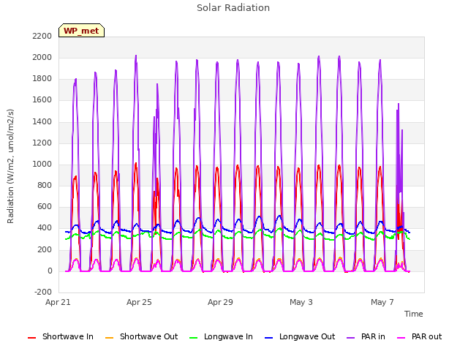This screenshot has width=468, height=351.
Task: Click the 1600 y-axis tick label
Action: 42,100
